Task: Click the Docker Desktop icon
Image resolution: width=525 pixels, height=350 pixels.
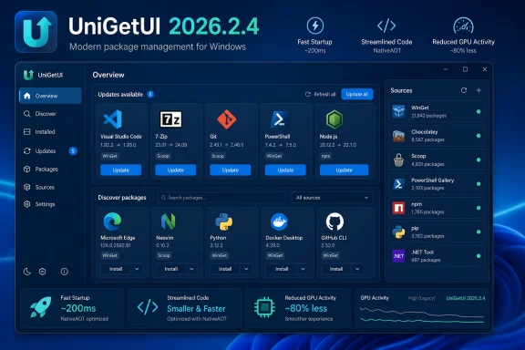Action: (279, 221)
